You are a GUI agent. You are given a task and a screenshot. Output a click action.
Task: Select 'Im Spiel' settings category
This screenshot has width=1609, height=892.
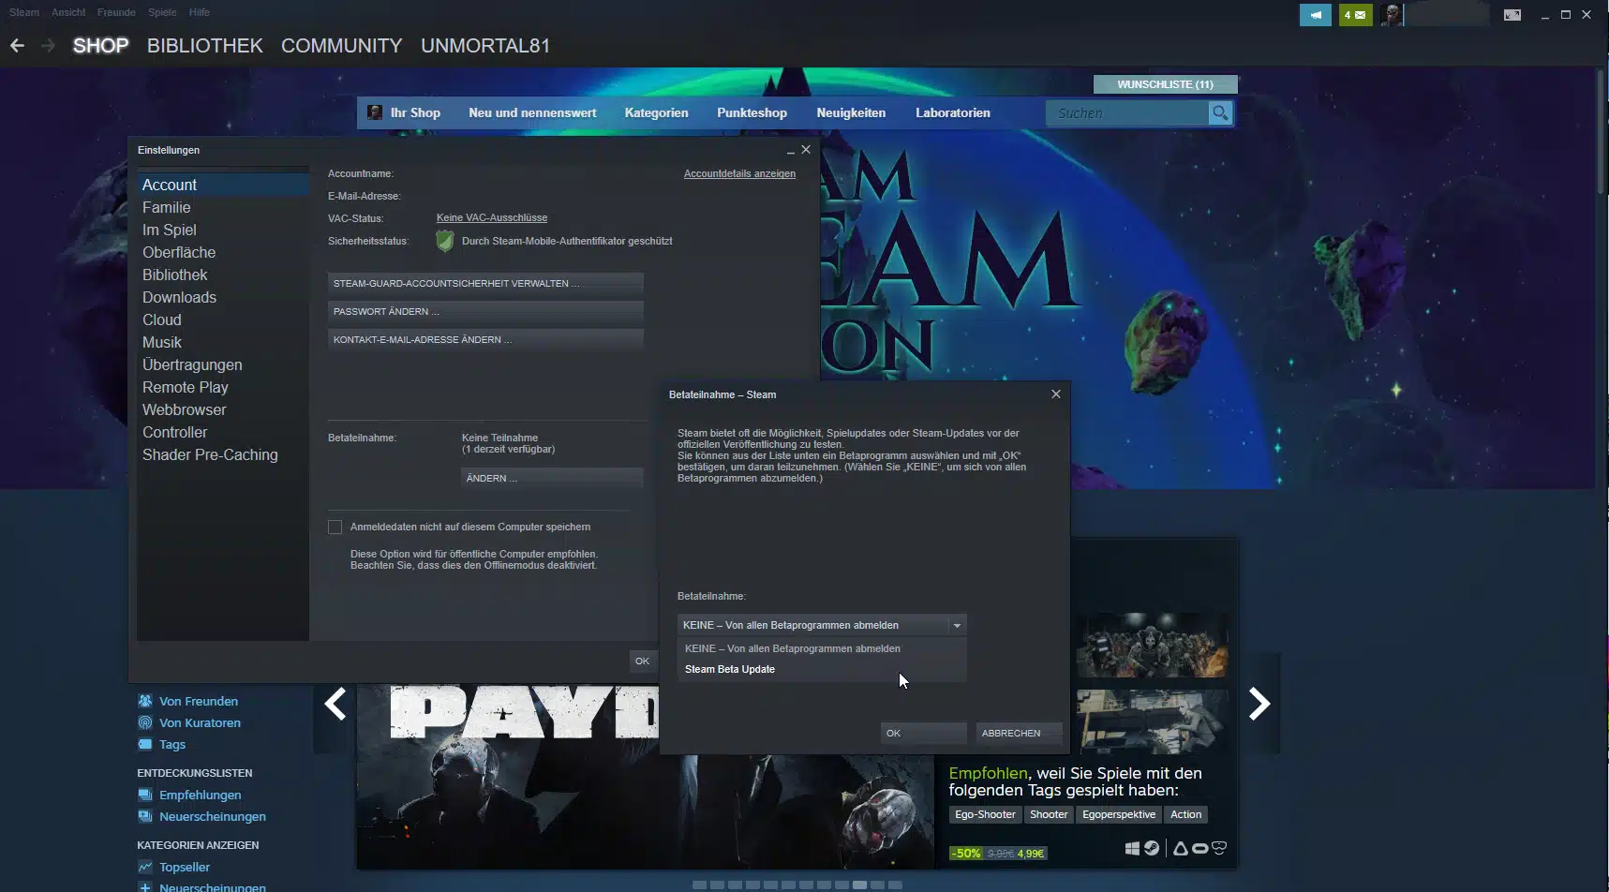point(223,230)
